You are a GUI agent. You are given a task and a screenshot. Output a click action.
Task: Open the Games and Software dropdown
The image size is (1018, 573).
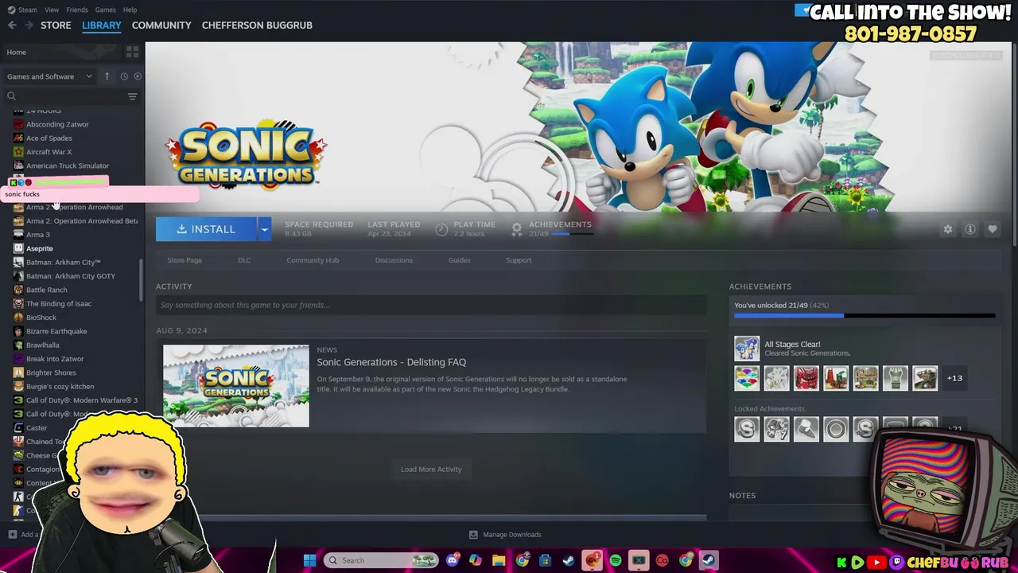pyautogui.click(x=49, y=76)
